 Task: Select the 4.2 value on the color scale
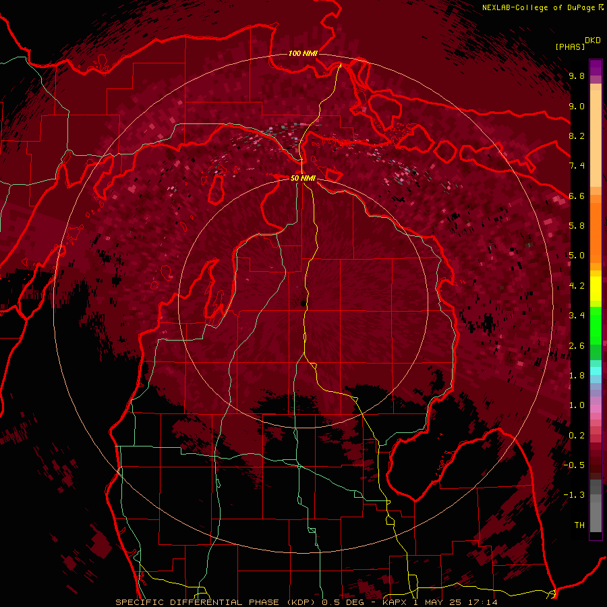[x=577, y=286]
